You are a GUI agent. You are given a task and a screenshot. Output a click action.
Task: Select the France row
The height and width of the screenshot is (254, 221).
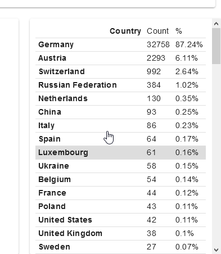click(120, 193)
